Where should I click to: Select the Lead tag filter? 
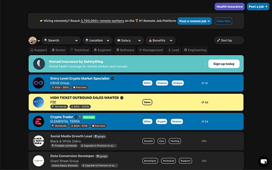pos(174,50)
